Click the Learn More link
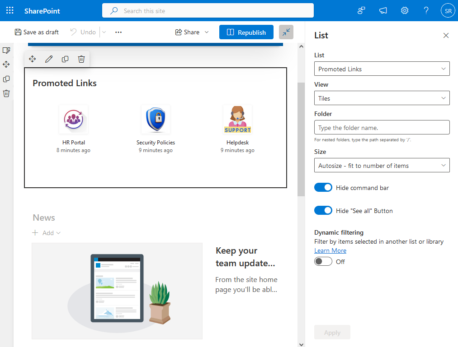This screenshot has height=347, width=458. pos(330,251)
